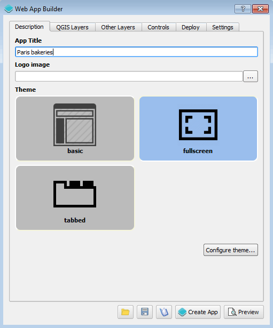Select the fullscreen theme
Screen dimensions: 273x328
[x=198, y=129]
